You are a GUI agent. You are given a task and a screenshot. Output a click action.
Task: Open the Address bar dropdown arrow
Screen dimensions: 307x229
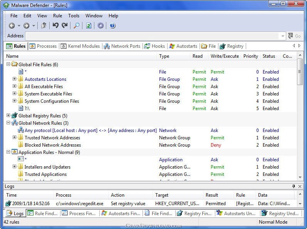[283, 36]
